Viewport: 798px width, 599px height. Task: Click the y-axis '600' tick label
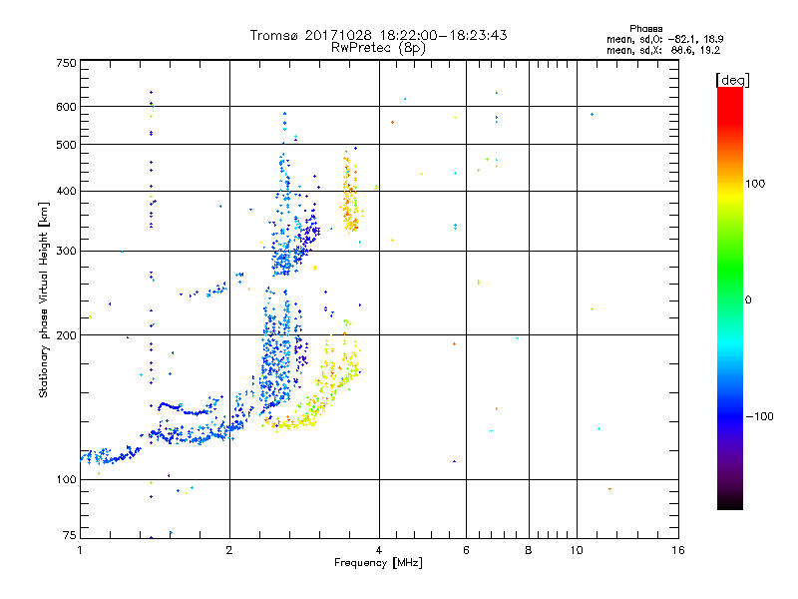tap(66, 107)
